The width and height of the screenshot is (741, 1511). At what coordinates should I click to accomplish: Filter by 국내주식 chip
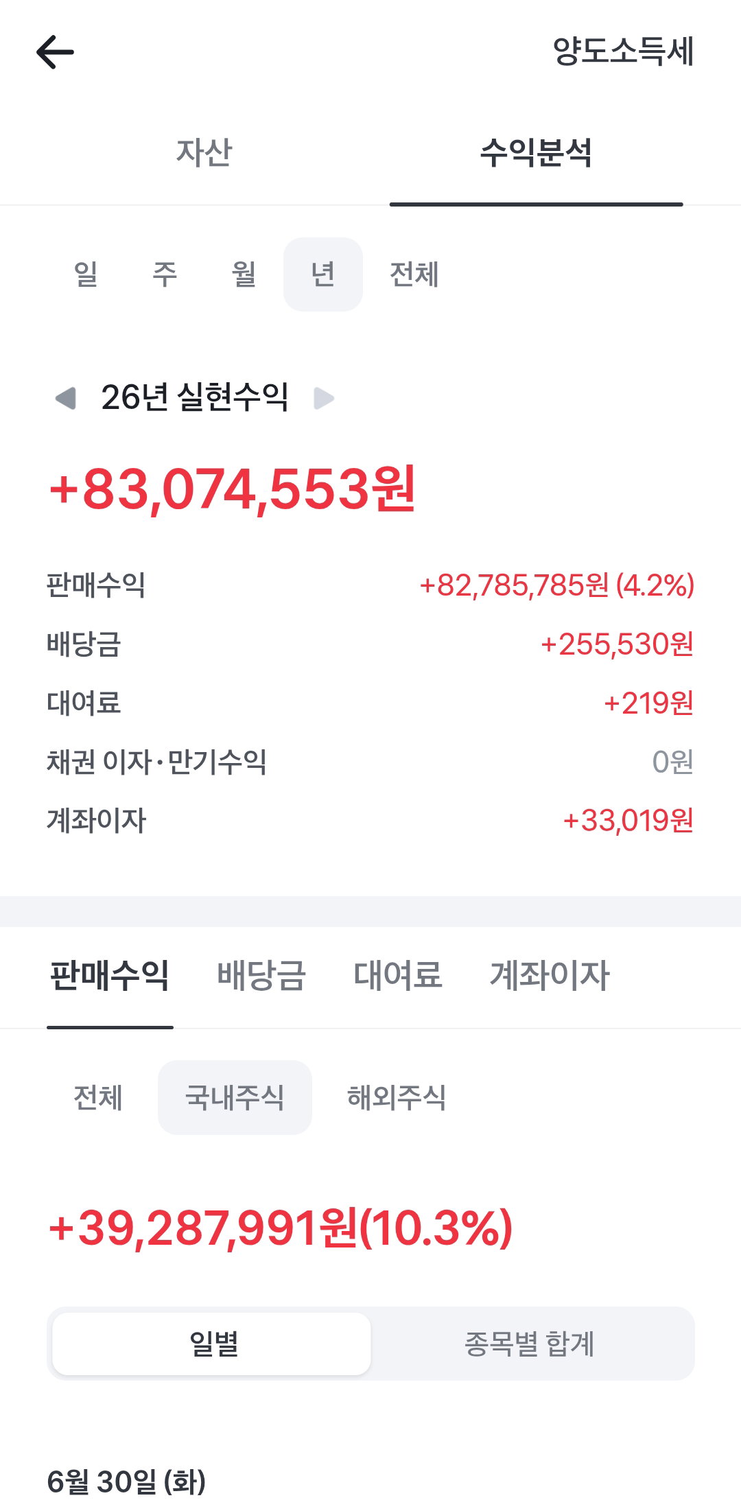tap(235, 1097)
